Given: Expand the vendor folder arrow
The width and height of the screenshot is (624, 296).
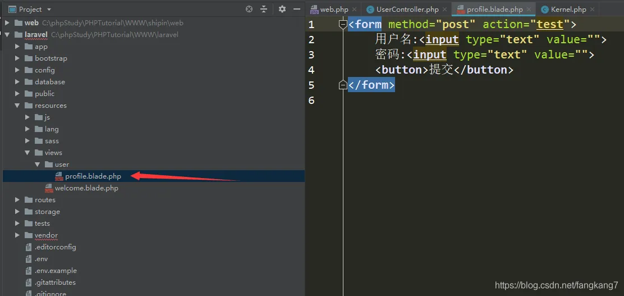Looking at the screenshot, I should point(17,235).
